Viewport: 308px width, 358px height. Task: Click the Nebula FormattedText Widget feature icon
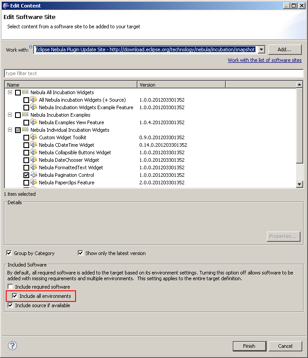tap(34, 168)
